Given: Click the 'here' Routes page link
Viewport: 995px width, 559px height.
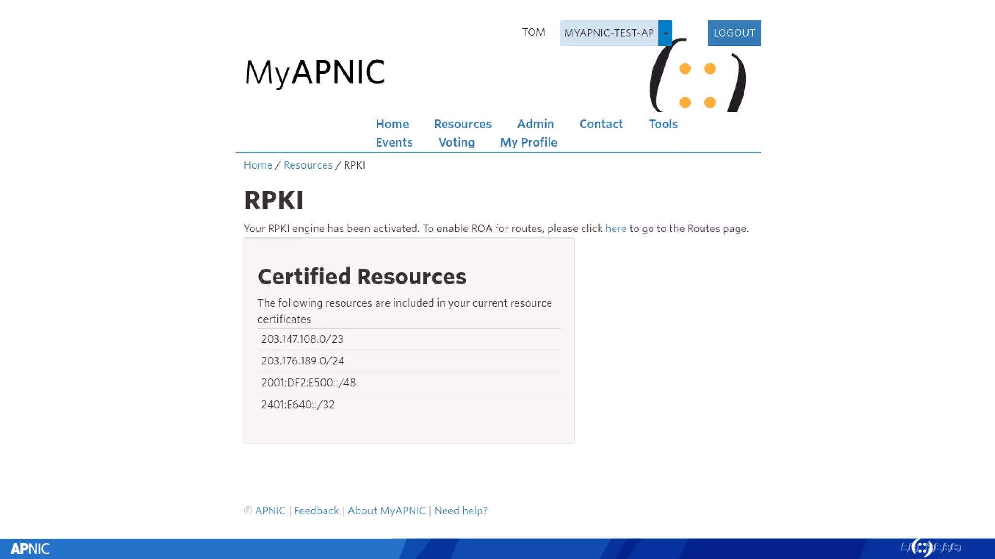Looking at the screenshot, I should pos(616,229).
